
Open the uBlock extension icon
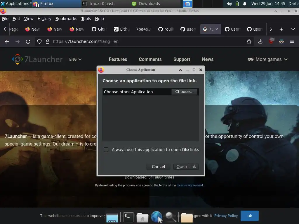click(x=271, y=41)
